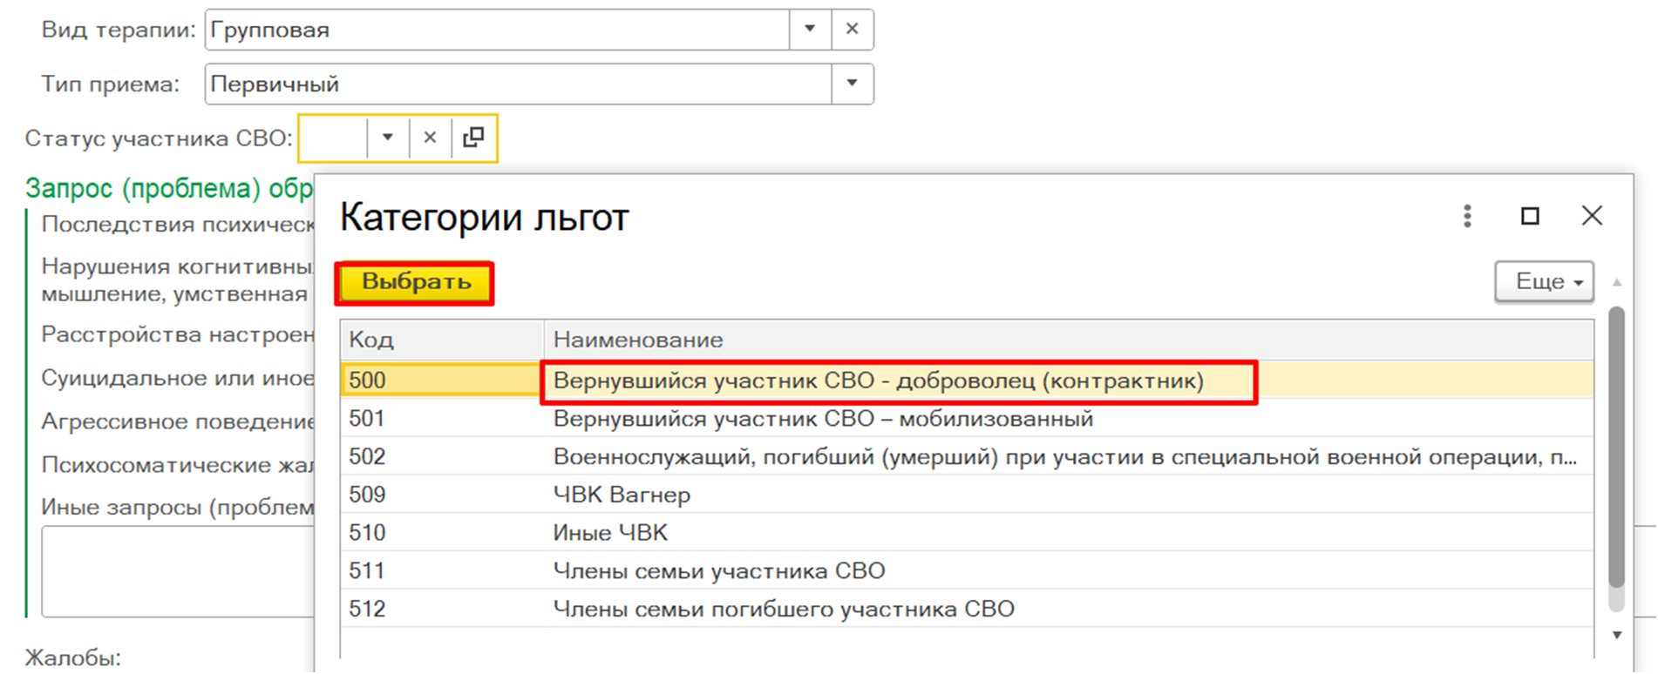Image resolution: width=1658 pixels, height=674 pixels.
Task: Open the Статус участника СВО dropdown
Action: coord(387,138)
